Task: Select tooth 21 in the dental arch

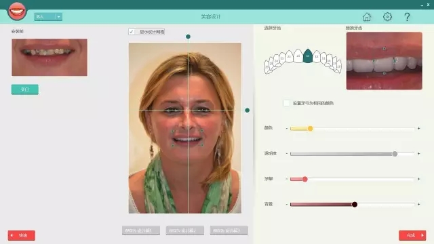Action: [298, 56]
